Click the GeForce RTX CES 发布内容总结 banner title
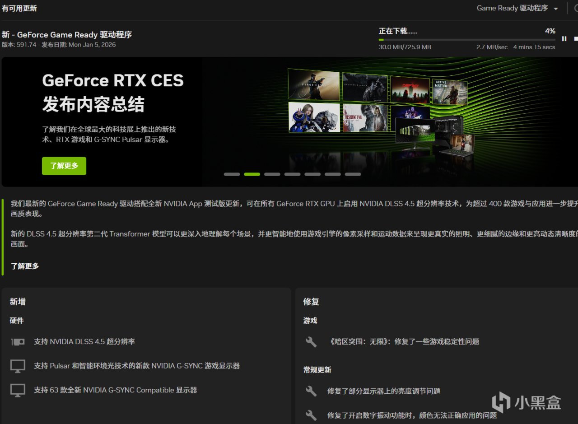 pyautogui.click(x=113, y=93)
